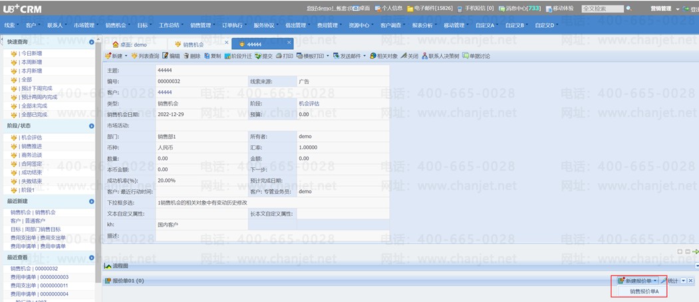This screenshot has height=302, width=699.
Task: Close the 销售机会 tab
Action: 227,42
